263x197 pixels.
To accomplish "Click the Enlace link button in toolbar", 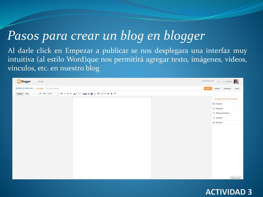I will coord(85,94).
